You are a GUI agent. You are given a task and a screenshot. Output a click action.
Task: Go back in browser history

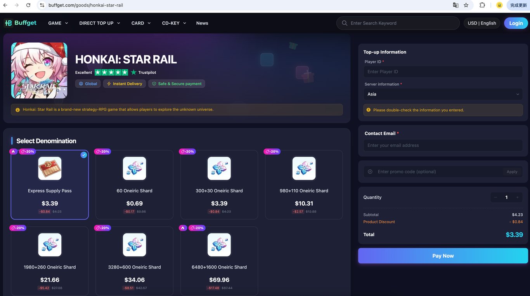point(5,5)
